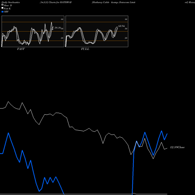Select the 'OBV' legend label

(6, 12)
